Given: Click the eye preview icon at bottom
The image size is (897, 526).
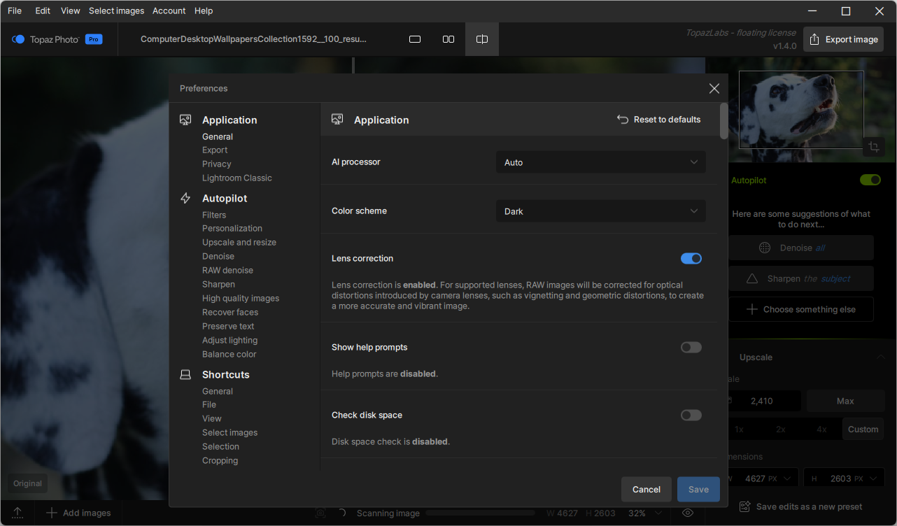Looking at the screenshot, I should 687,513.
